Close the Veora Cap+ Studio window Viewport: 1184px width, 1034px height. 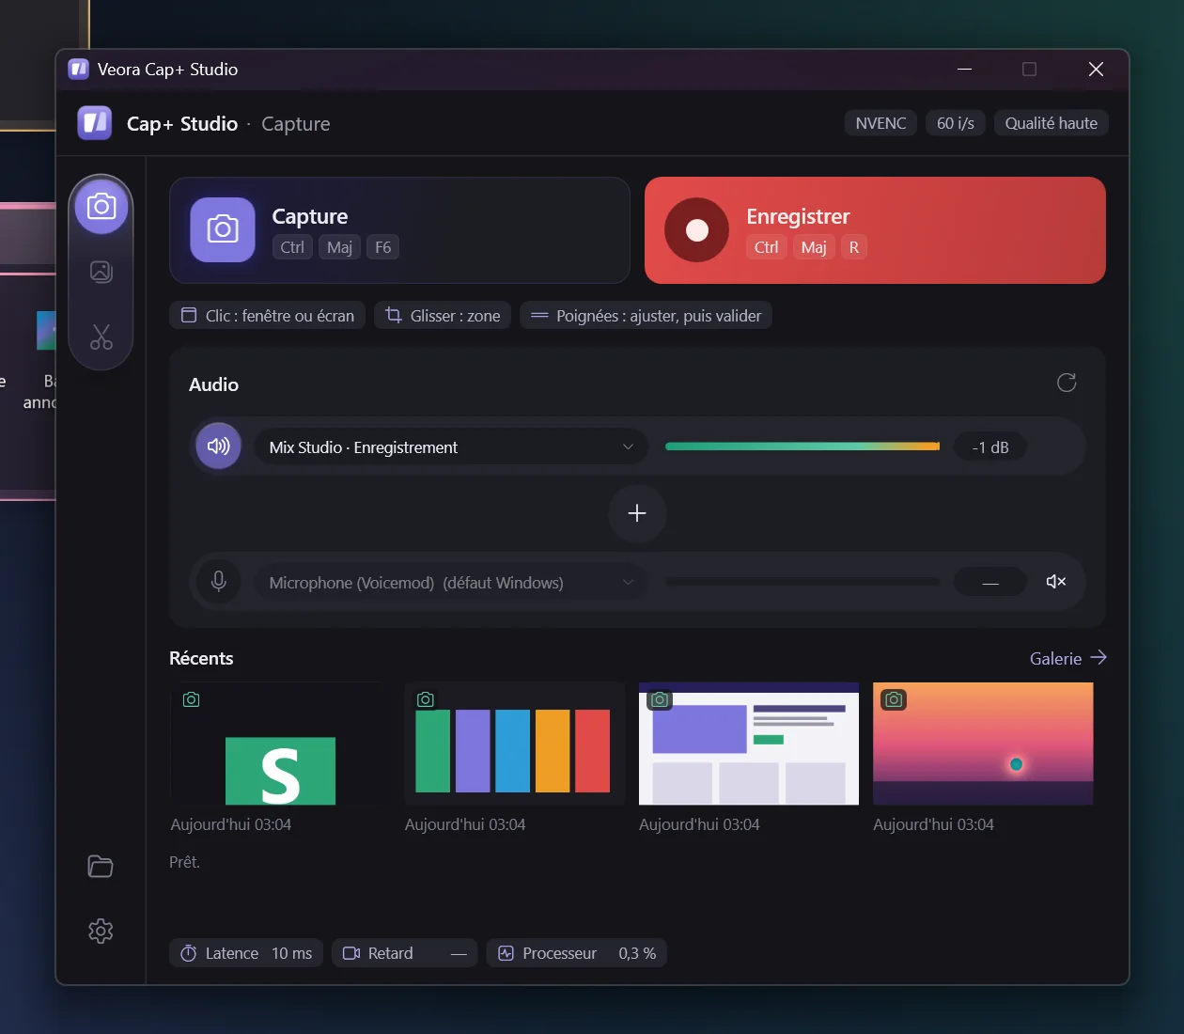(1096, 70)
